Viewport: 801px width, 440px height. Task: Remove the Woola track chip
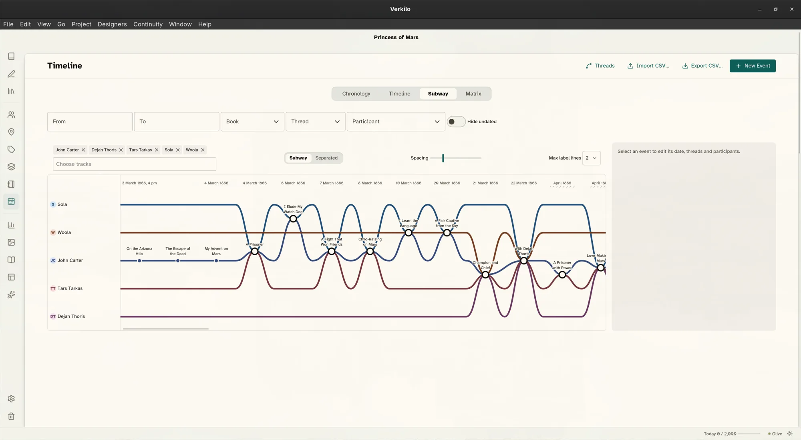203,150
